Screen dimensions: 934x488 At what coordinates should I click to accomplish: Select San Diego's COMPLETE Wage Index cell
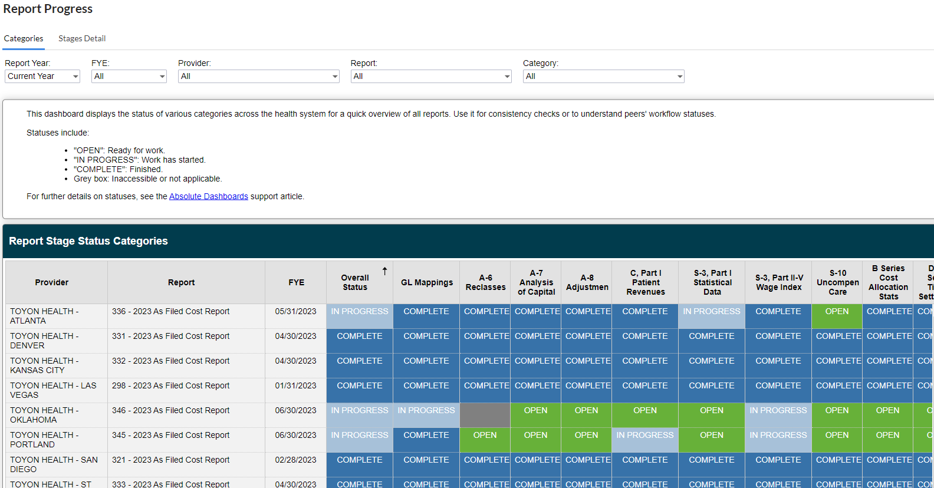[x=778, y=464]
